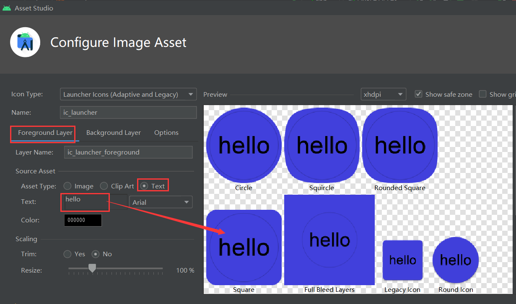516x304 pixels.
Task: Click the Square icon preview
Action: point(244,247)
